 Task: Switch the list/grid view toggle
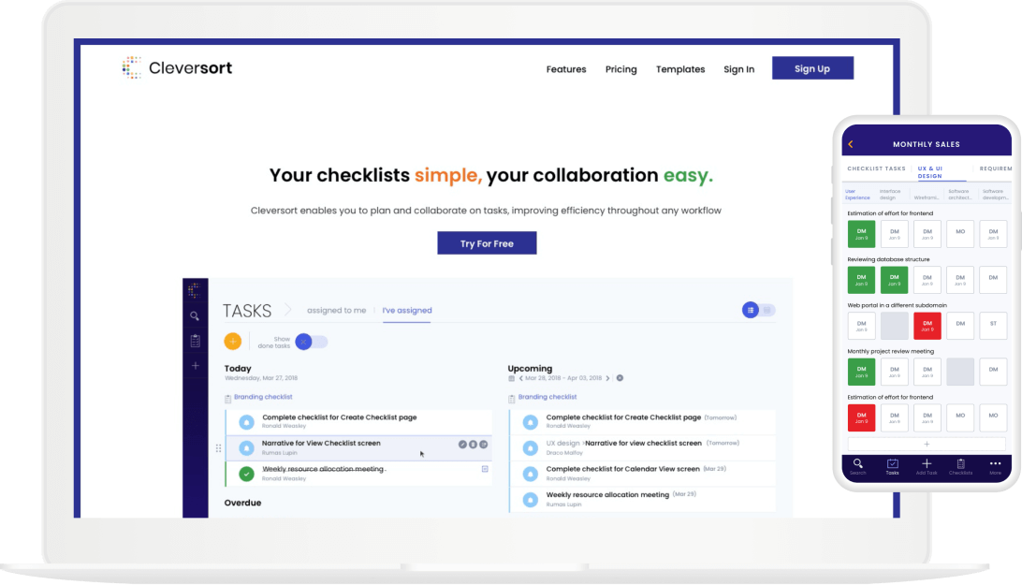click(758, 310)
